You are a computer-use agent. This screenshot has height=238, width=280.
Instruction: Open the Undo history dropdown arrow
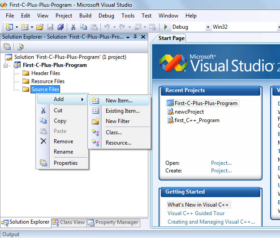(x=114, y=27)
